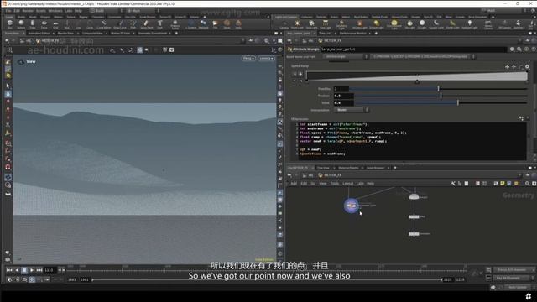This screenshot has height=302, width=537.
Task: Add a Distant Light from the shelf
Action: tap(377, 24)
